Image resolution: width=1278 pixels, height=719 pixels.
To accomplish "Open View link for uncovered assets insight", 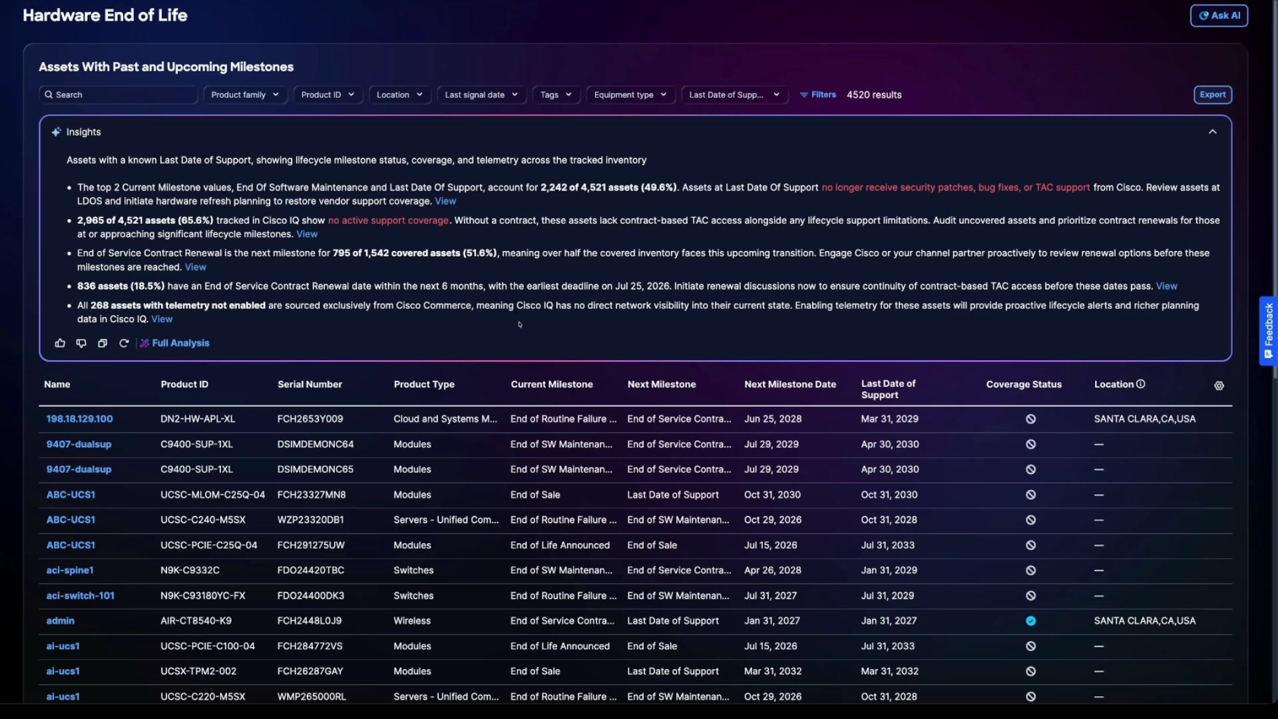I will 307,234.
